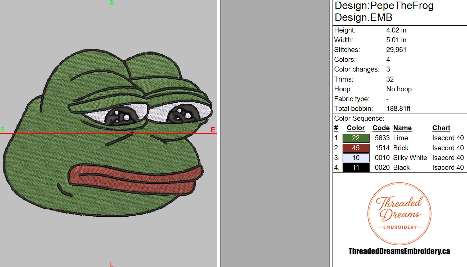Click the Colors value 4
This screenshot has width=467, height=267.
click(x=388, y=59)
